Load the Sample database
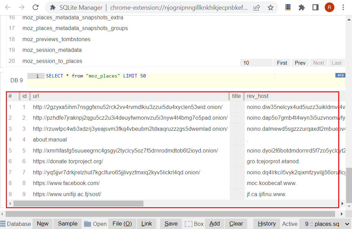The height and width of the screenshot is (229, 352). (67, 224)
